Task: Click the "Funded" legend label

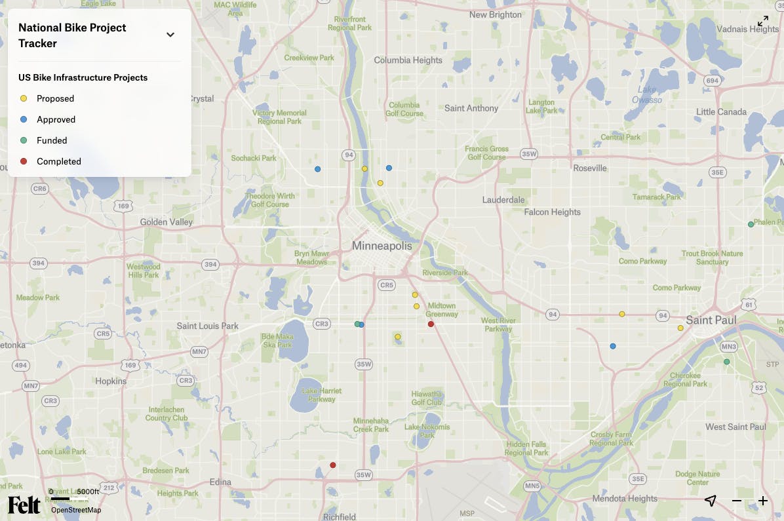Action: [52, 140]
